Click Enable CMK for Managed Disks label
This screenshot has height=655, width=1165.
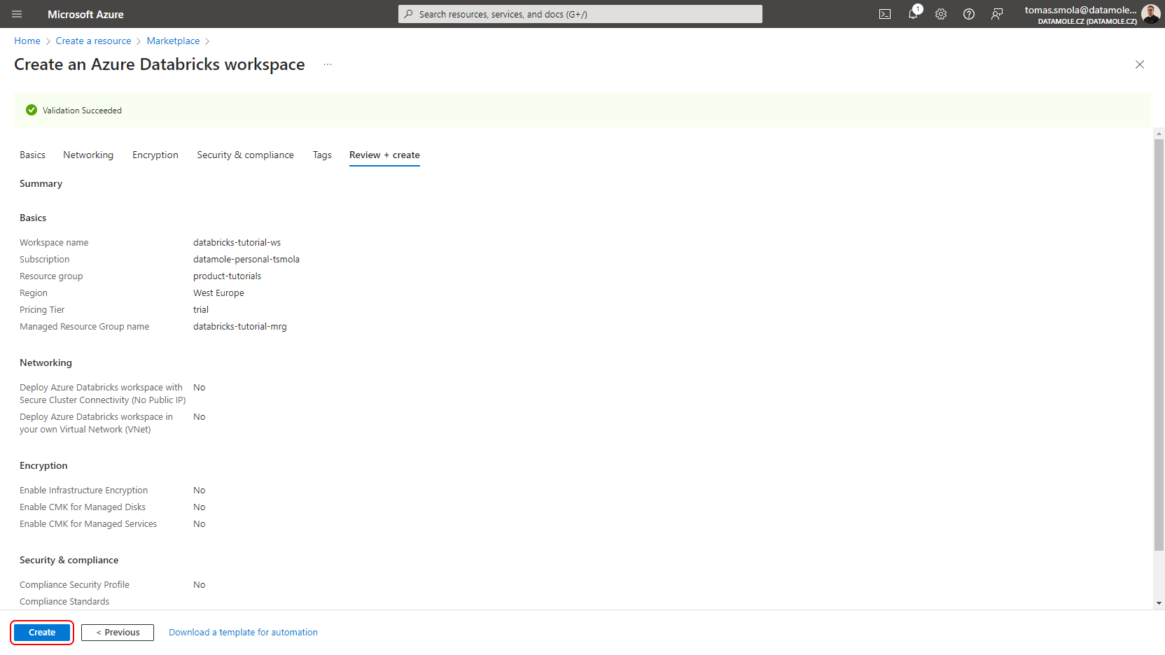83,507
